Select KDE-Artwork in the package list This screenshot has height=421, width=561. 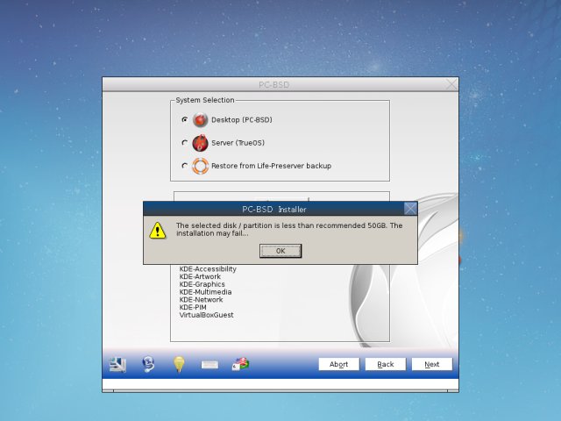coord(200,277)
